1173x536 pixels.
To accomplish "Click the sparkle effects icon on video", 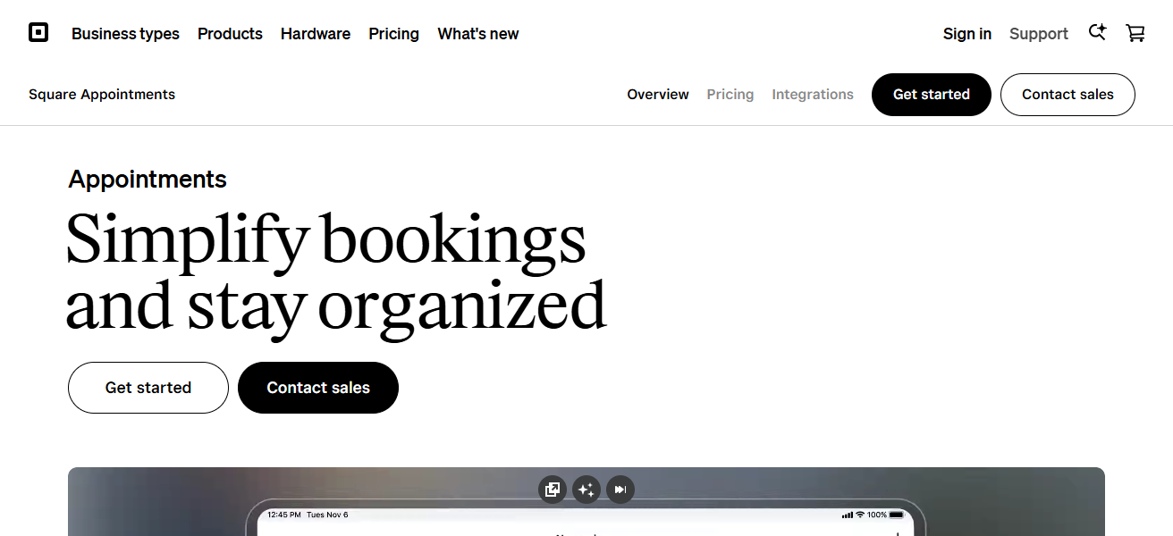I will pyautogui.click(x=586, y=490).
